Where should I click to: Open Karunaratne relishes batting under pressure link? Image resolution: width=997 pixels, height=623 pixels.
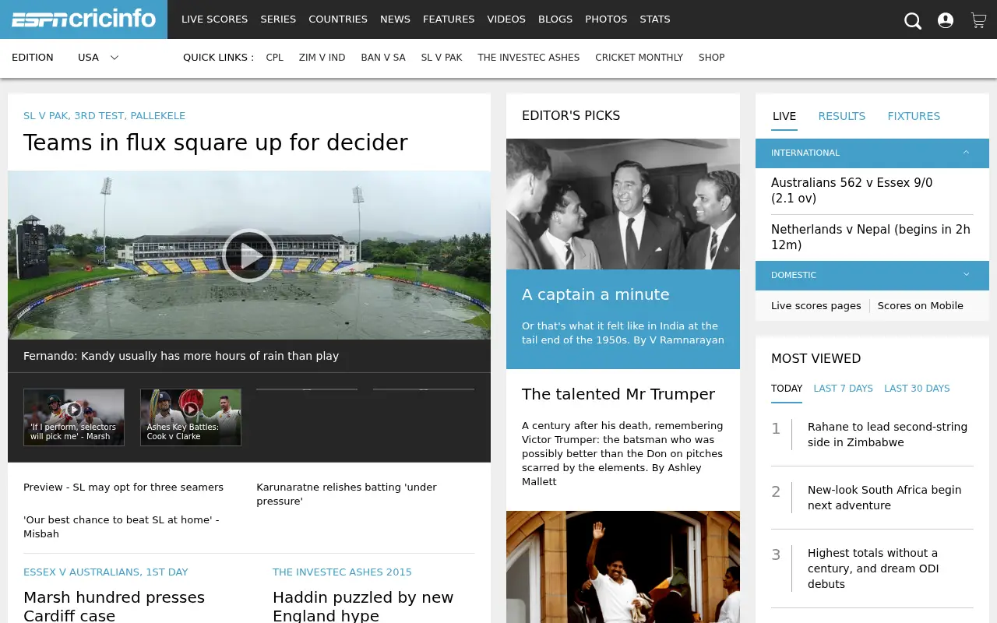click(x=347, y=494)
